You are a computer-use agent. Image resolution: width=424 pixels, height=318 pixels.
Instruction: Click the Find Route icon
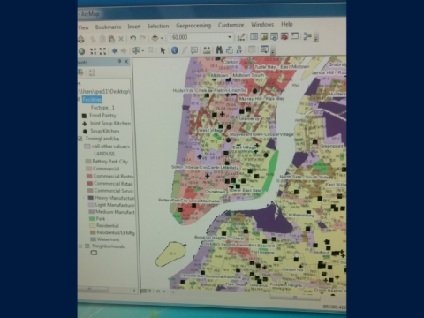pyautogui.click(x=229, y=49)
